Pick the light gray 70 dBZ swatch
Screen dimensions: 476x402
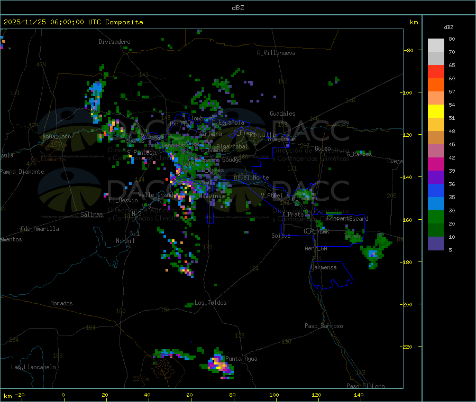436,45
